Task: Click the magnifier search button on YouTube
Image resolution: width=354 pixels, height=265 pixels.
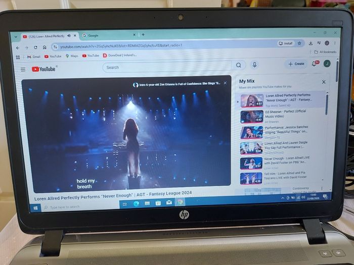Action: [x=238, y=65]
